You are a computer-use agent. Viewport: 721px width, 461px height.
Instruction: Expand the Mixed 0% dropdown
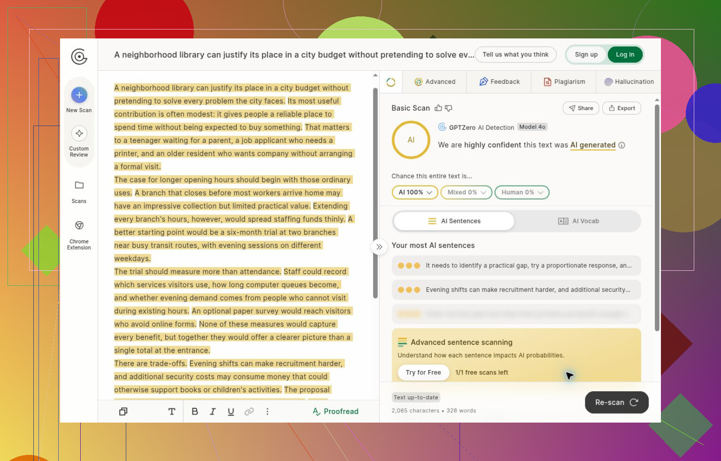[467, 193]
